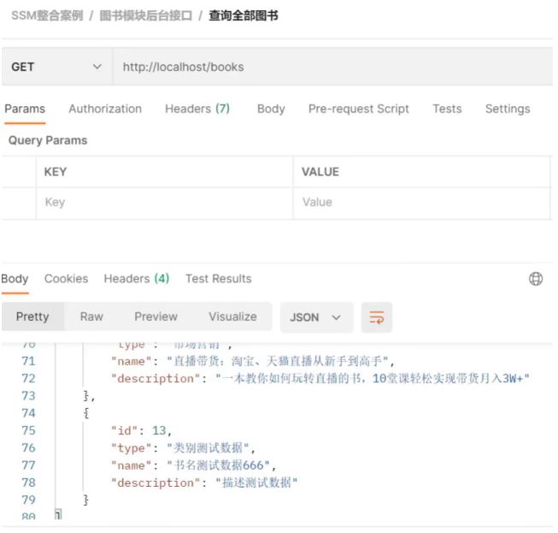Switch to the Tests tab
Image resolution: width=558 pixels, height=533 pixels.
click(x=447, y=109)
